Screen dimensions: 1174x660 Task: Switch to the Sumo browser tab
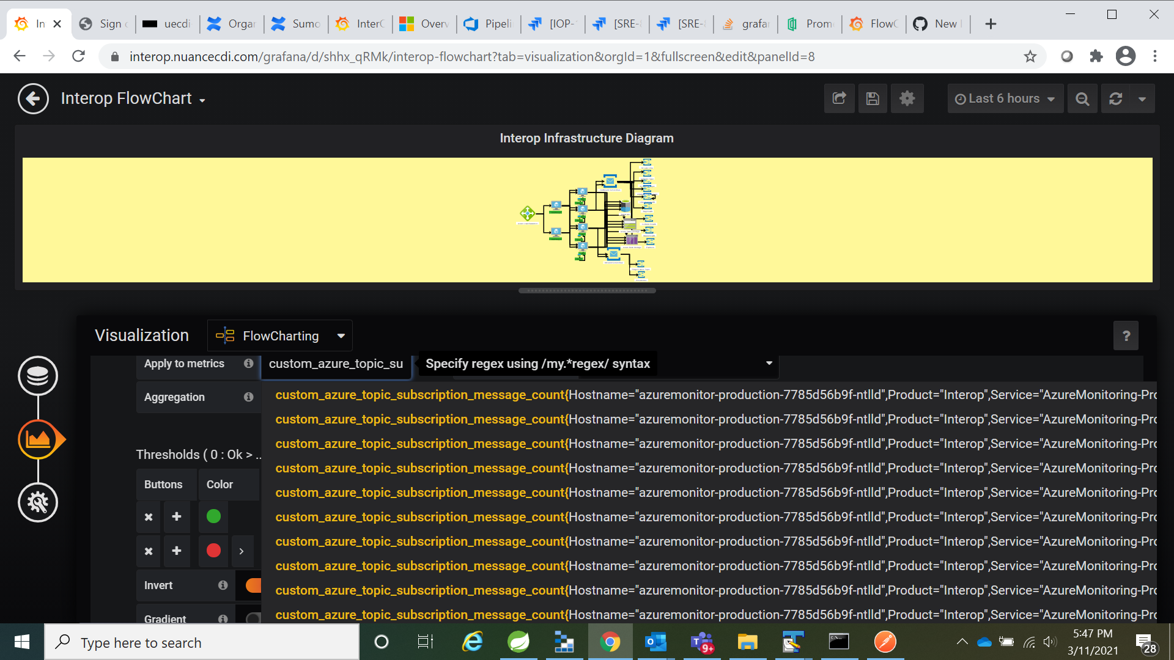295,23
